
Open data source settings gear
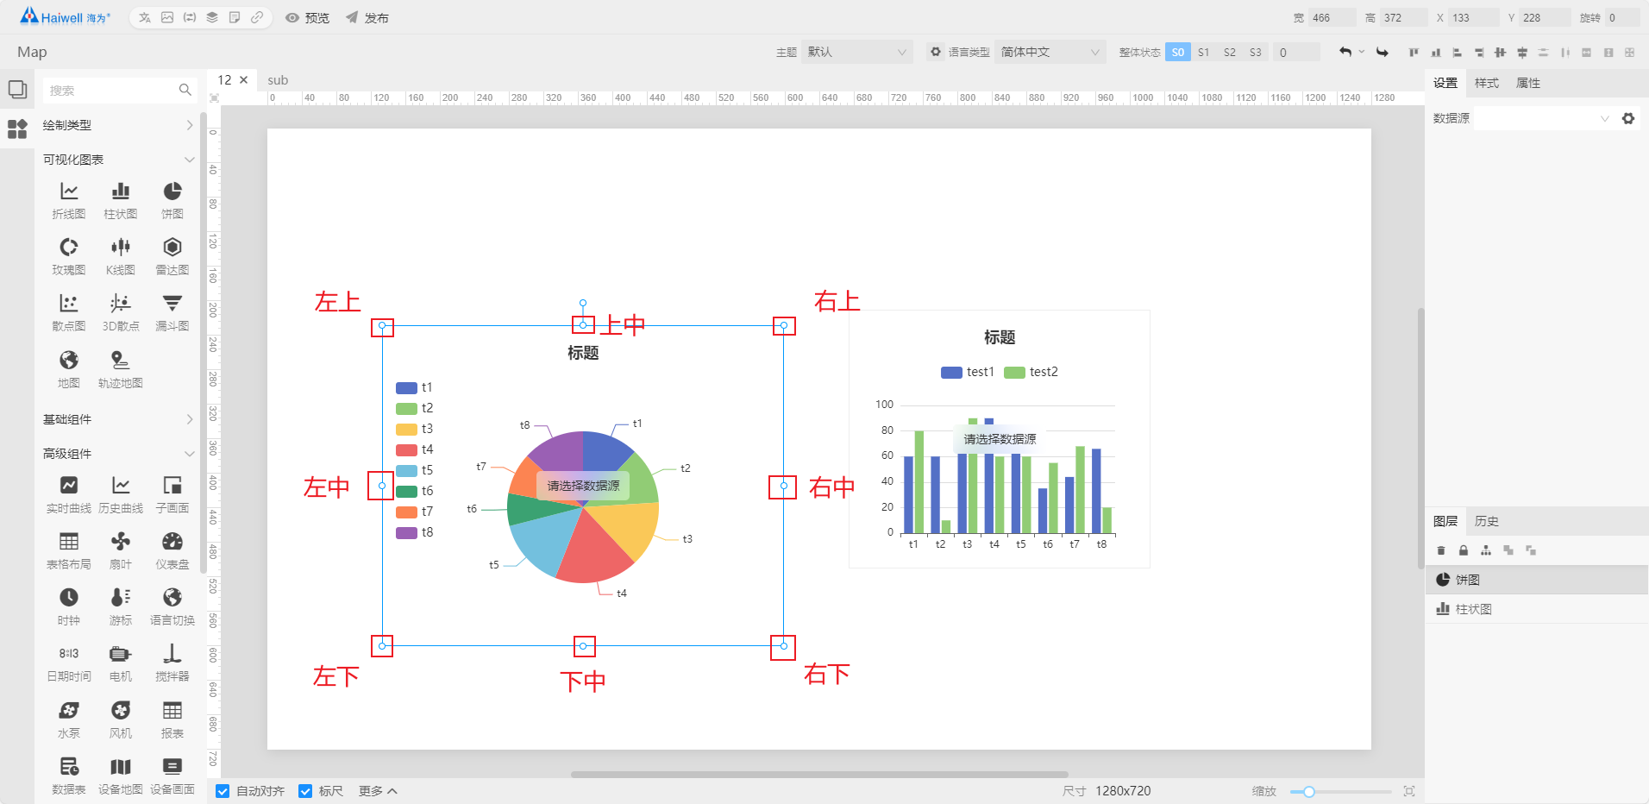pos(1628,118)
